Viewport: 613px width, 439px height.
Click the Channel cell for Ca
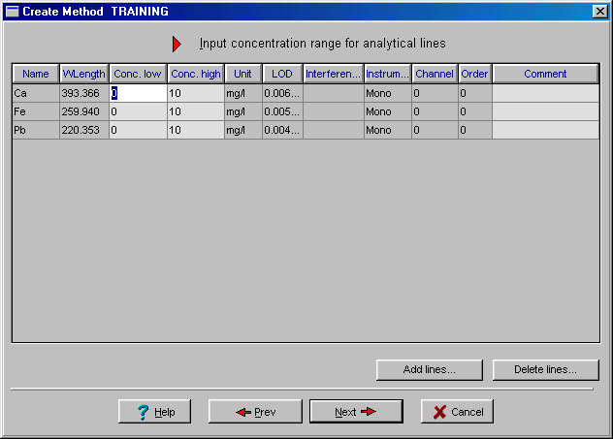click(x=435, y=93)
